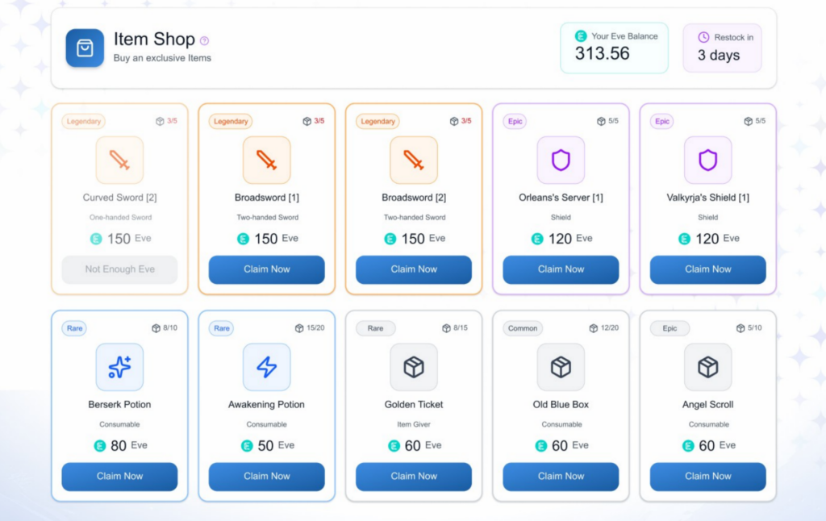The height and width of the screenshot is (521, 826).
Task: Click the Valkyrja's Shield icon
Action: [x=707, y=160]
